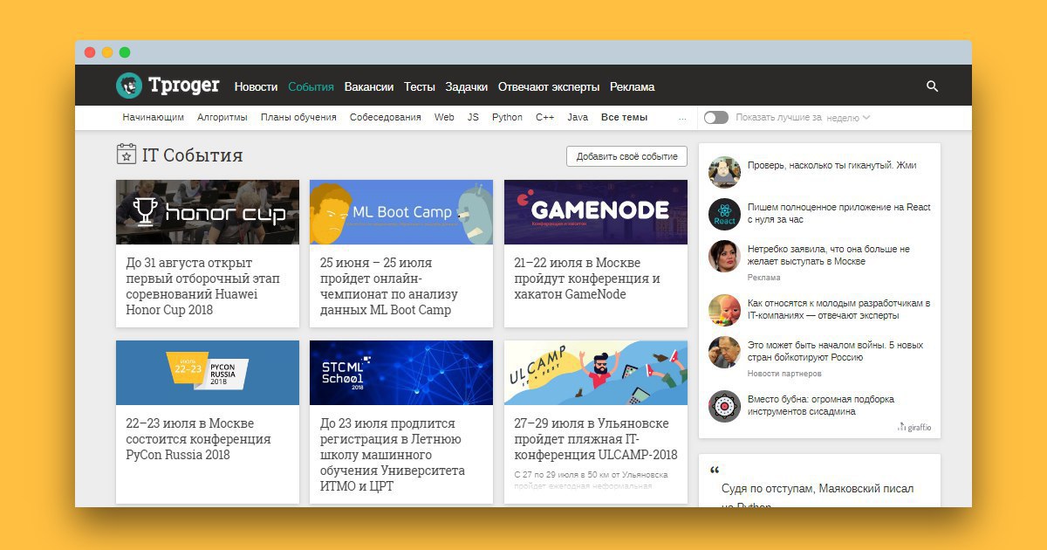This screenshot has width=1047, height=550.
Task: Open 'Вместо бубна' sysadmin tools link
Action: tap(821, 405)
